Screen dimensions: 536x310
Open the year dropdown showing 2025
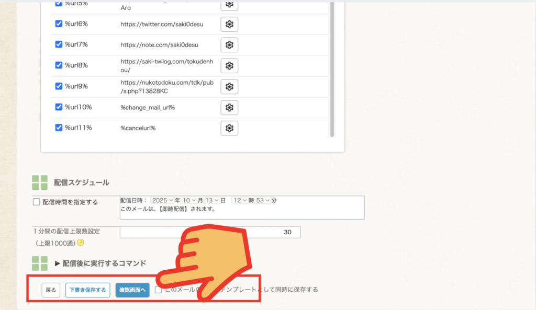tap(162, 200)
